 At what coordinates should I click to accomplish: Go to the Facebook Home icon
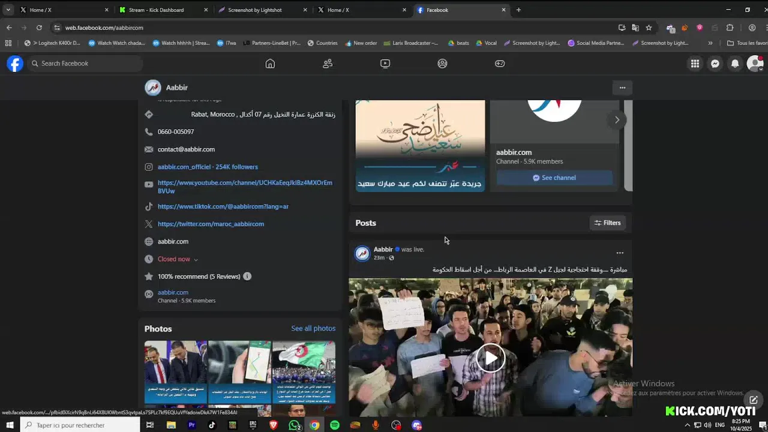coord(270,64)
